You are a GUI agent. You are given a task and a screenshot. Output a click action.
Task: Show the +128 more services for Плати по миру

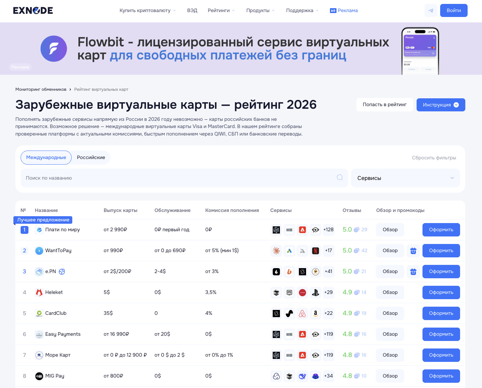click(x=328, y=230)
